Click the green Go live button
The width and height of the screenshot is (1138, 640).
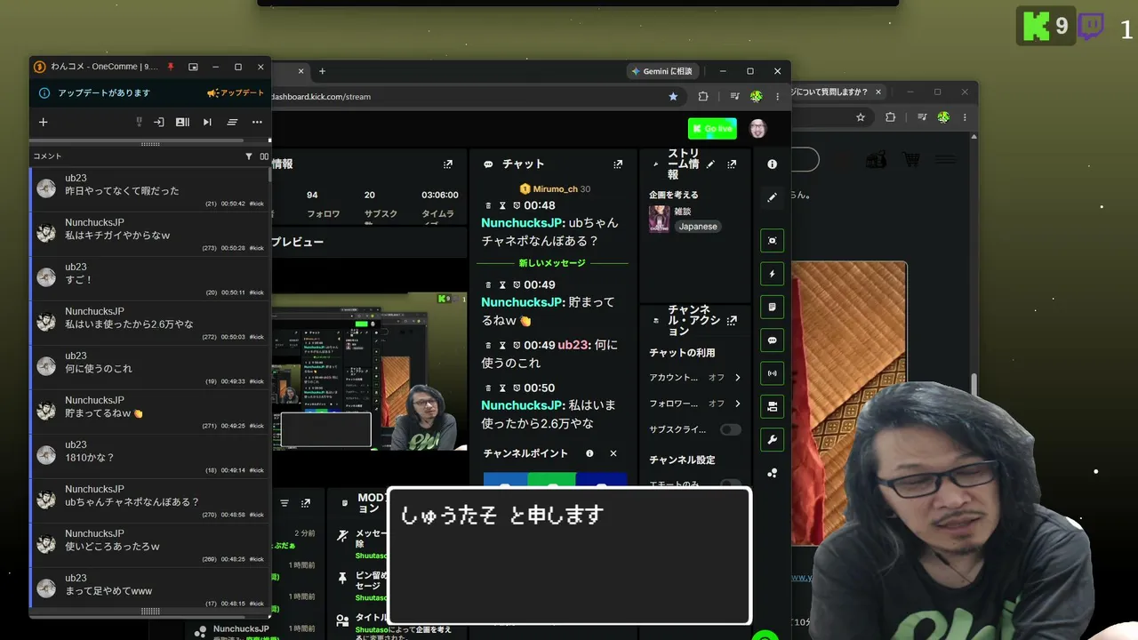(x=712, y=129)
